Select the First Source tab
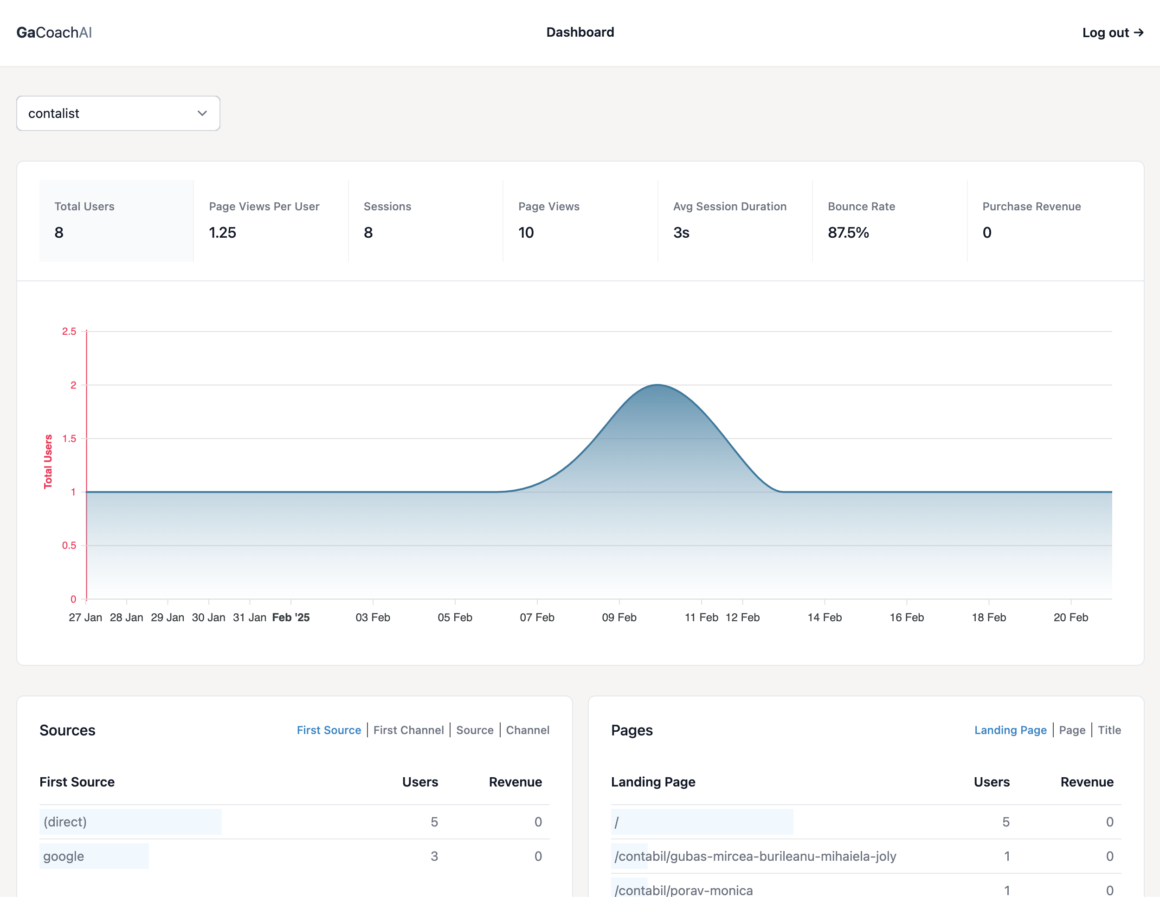Viewport: 1160px width, 897px height. pyautogui.click(x=329, y=729)
